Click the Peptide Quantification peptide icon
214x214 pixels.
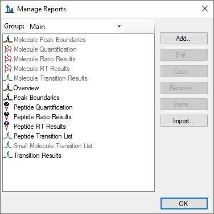coord(7,107)
